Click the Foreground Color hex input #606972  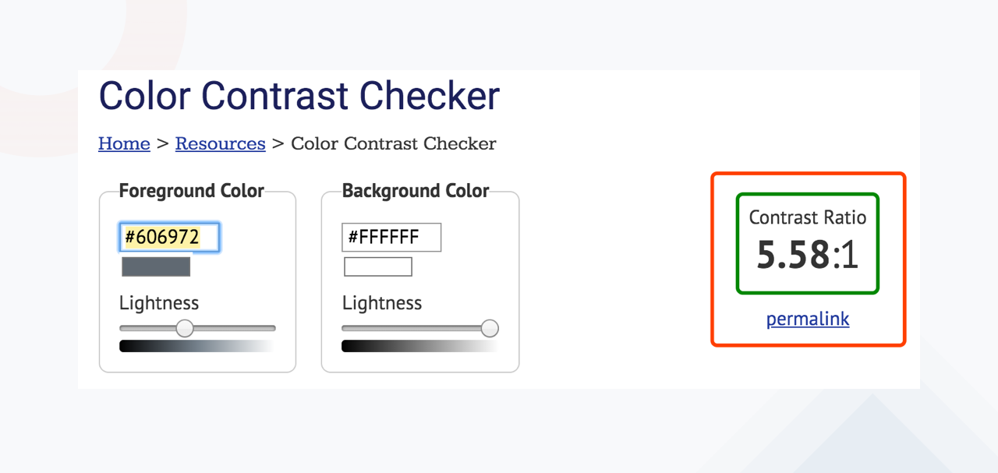[x=170, y=238]
